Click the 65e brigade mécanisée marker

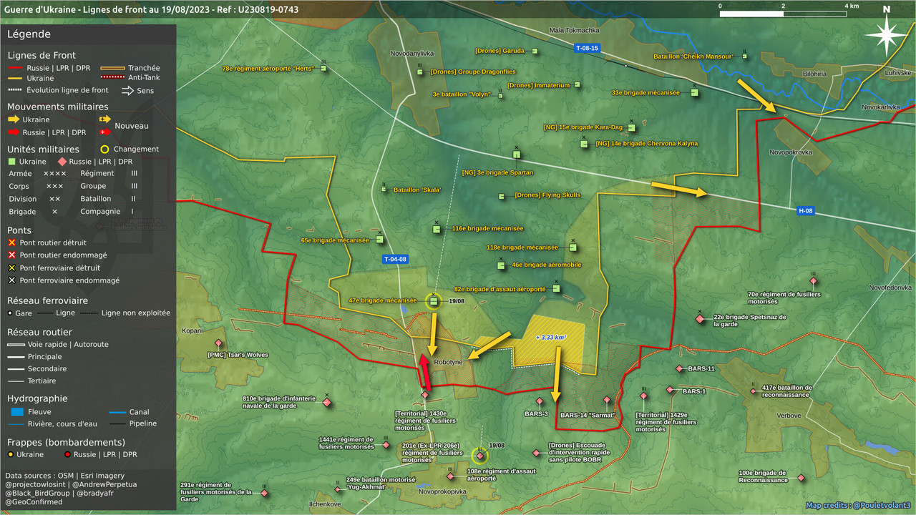pos(380,240)
